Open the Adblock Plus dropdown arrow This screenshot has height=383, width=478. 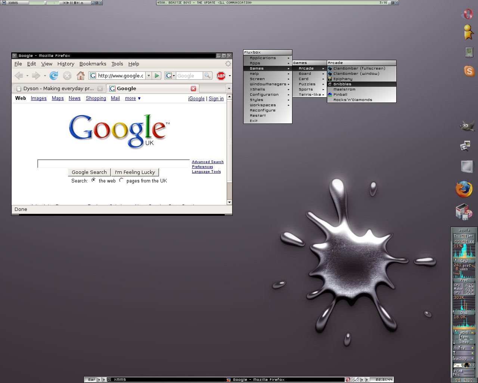[x=230, y=76]
